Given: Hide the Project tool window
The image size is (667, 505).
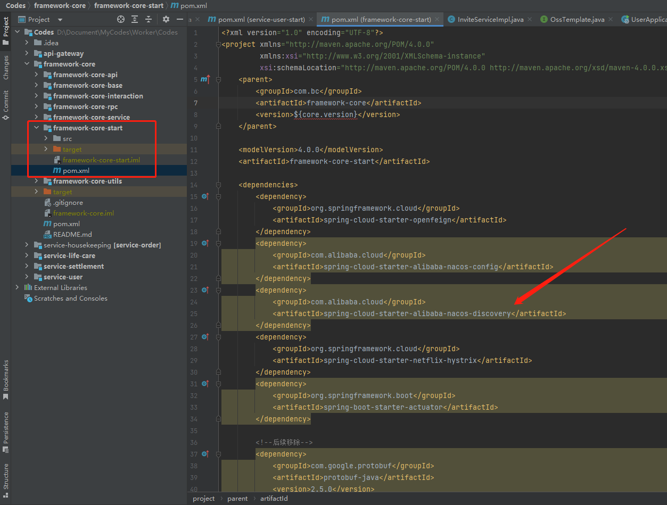Looking at the screenshot, I should click(x=180, y=19).
